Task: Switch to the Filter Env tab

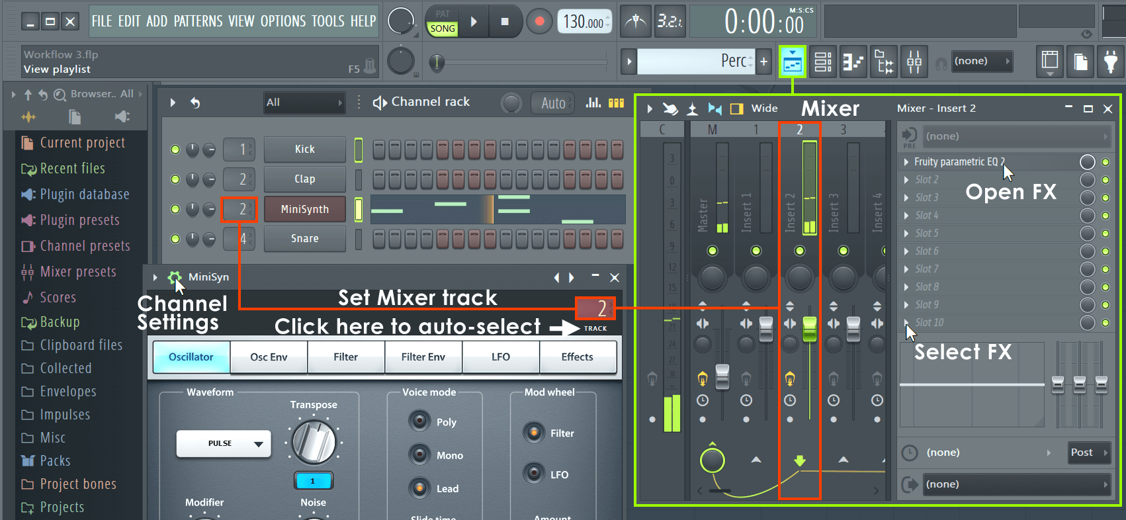Action: click(x=423, y=357)
